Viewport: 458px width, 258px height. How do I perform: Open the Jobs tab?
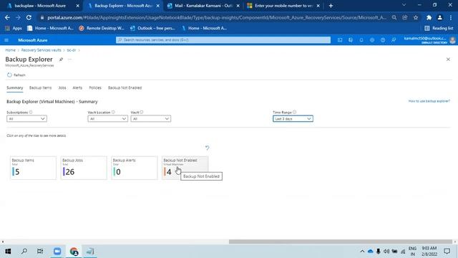(62, 87)
